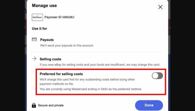This screenshot has width=195, height=111.
Task: Click the Preferred for selling costs label
Action: tap(61, 74)
